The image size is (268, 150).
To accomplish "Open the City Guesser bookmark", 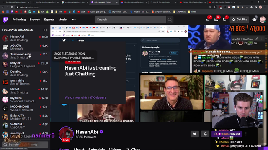I will 118,12.
